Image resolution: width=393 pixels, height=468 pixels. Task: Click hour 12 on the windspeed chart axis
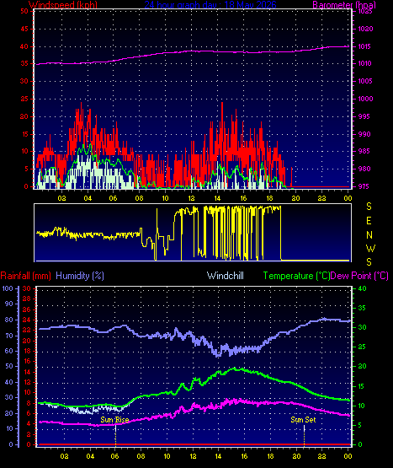tap(191, 198)
